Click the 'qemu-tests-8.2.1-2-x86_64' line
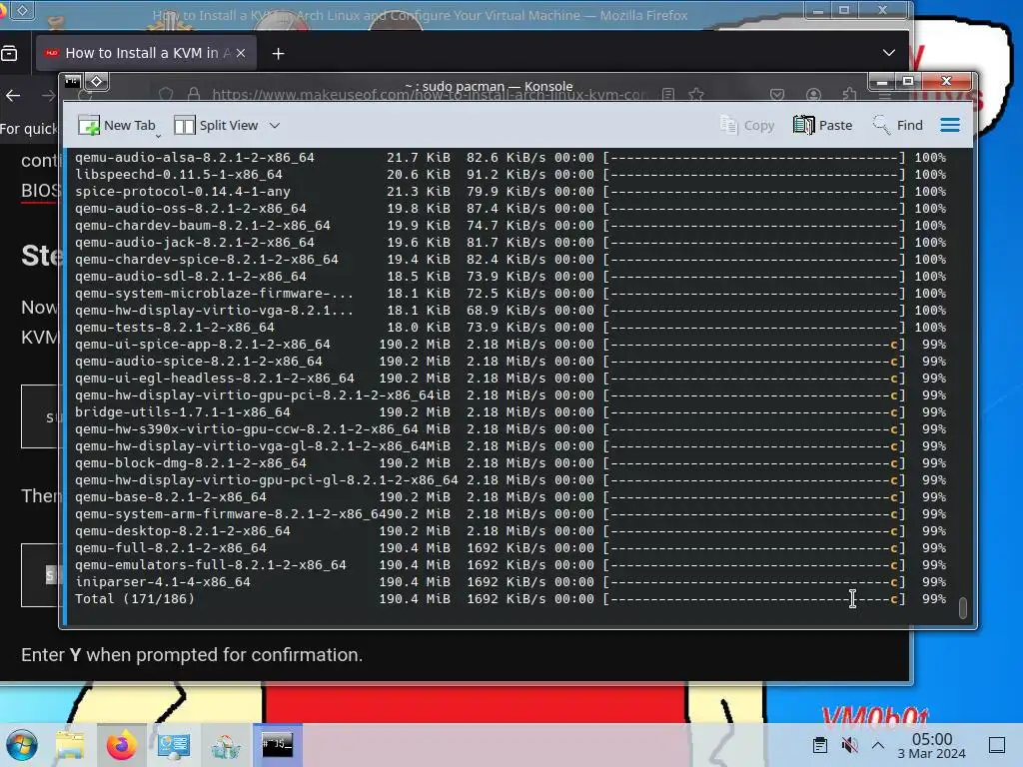Image resolution: width=1023 pixels, height=767 pixels. pos(511,328)
